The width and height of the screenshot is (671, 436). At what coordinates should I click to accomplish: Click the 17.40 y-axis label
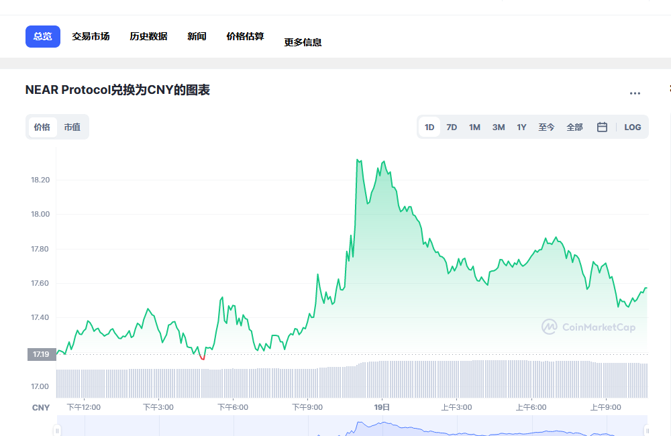pyautogui.click(x=40, y=317)
